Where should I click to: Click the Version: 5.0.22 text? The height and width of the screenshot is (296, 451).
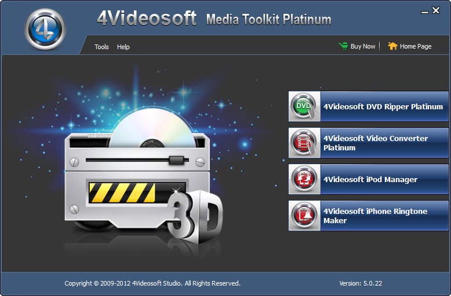[361, 283]
